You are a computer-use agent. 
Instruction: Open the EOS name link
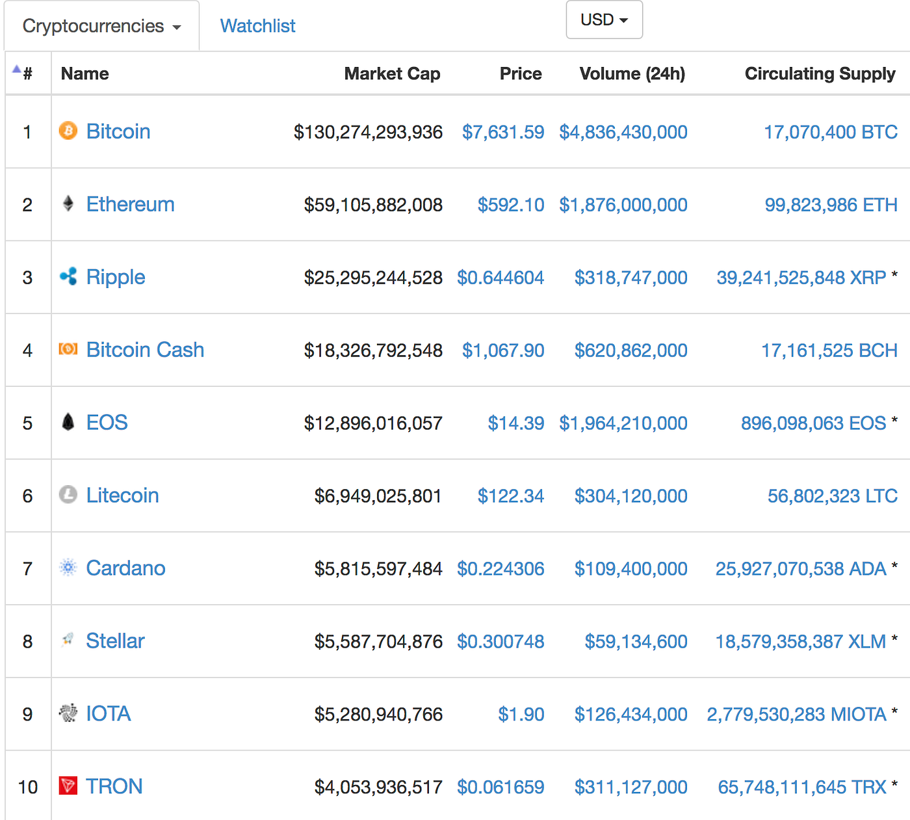[107, 423]
